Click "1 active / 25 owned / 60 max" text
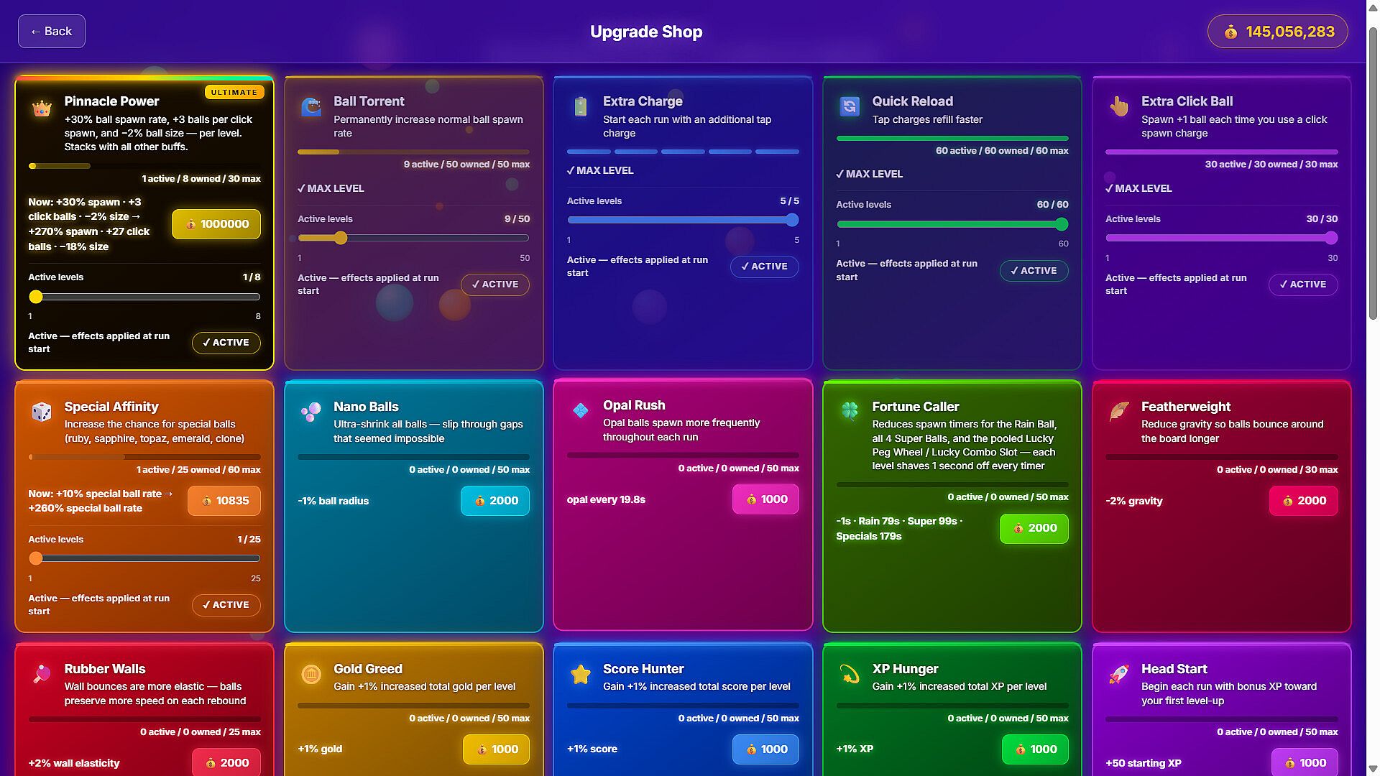This screenshot has width=1380, height=776. click(198, 470)
